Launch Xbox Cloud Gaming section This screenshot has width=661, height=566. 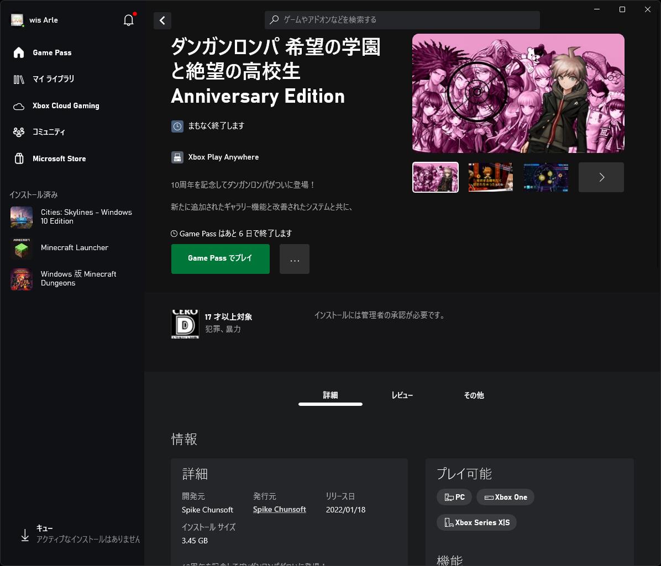click(66, 105)
